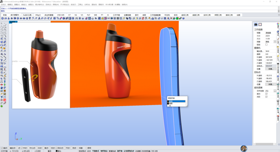280x152 pixels.
Task: Select the arrow pointer tool in left toolbar
Action: tap(2, 23)
